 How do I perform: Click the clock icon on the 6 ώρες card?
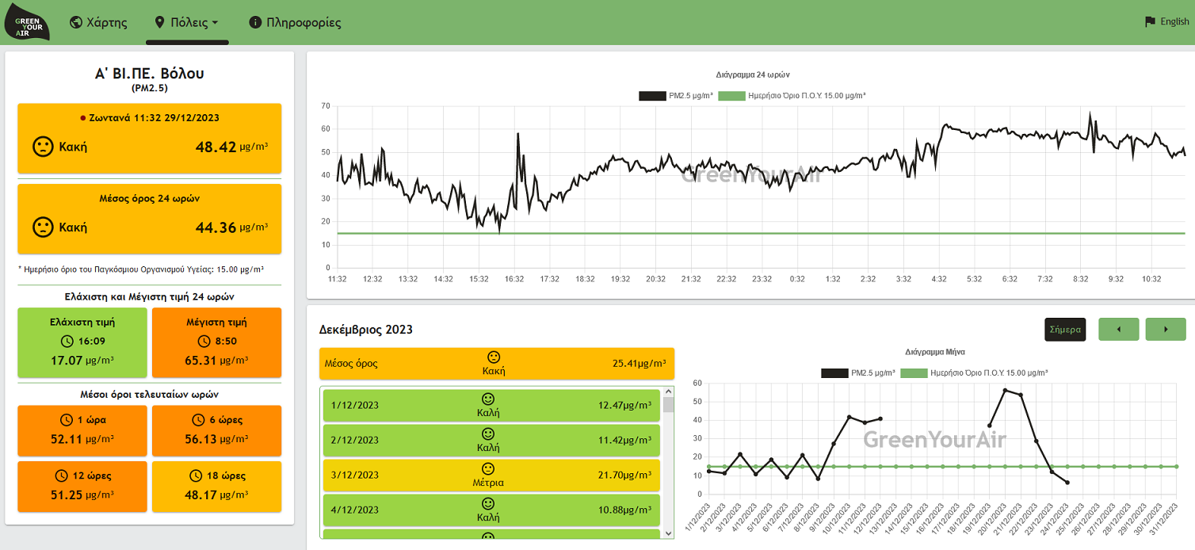pyautogui.click(x=197, y=420)
